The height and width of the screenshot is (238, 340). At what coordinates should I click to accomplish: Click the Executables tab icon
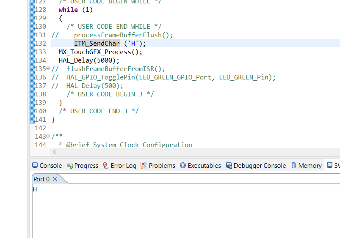coord(183,165)
